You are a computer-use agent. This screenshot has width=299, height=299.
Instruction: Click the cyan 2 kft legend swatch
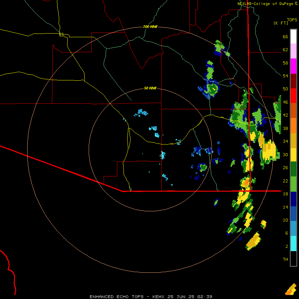click(x=293, y=244)
